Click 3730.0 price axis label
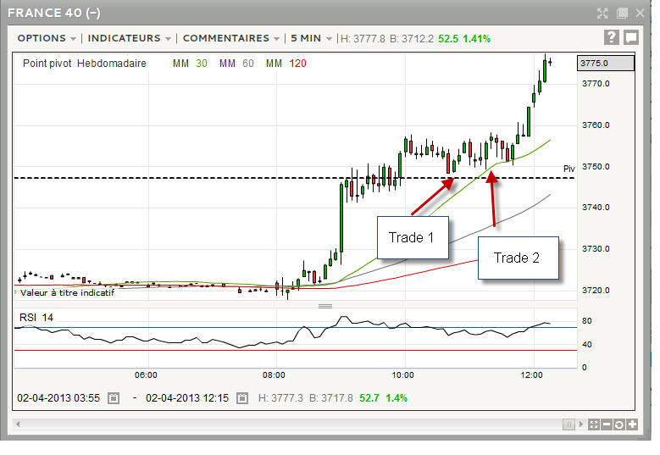660x455 pixels. [596, 249]
